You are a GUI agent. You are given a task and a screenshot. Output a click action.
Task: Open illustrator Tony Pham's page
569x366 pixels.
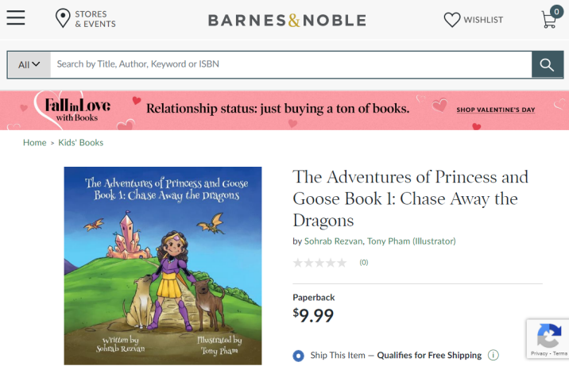pyautogui.click(x=386, y=241)
